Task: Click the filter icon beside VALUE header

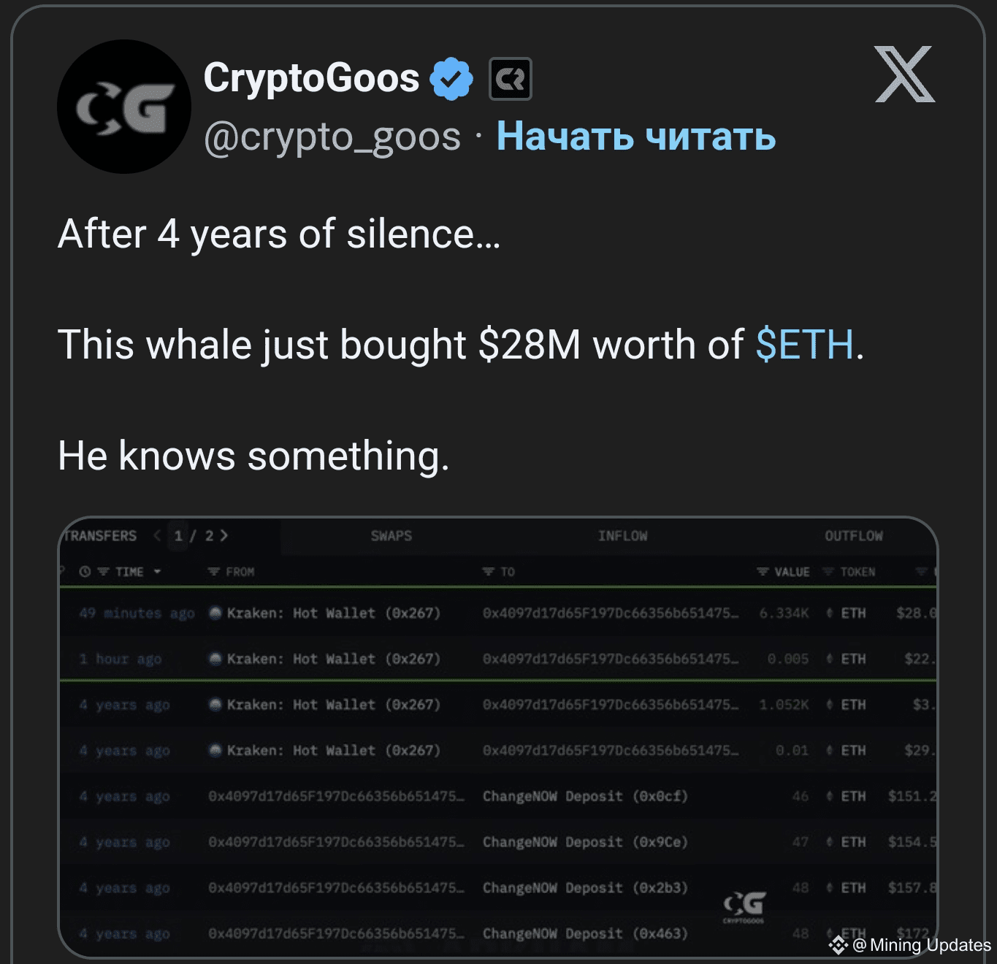Action: 763,572
